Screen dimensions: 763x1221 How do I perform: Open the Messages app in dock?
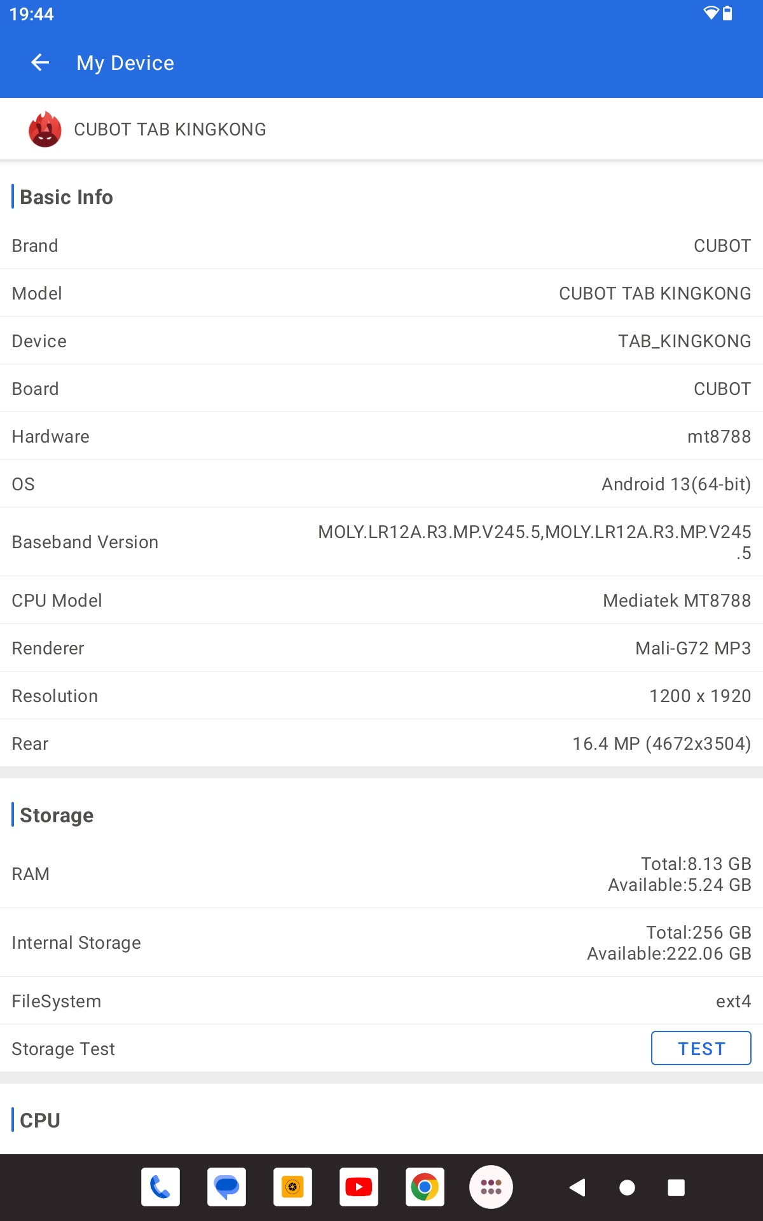point(226,1187)
